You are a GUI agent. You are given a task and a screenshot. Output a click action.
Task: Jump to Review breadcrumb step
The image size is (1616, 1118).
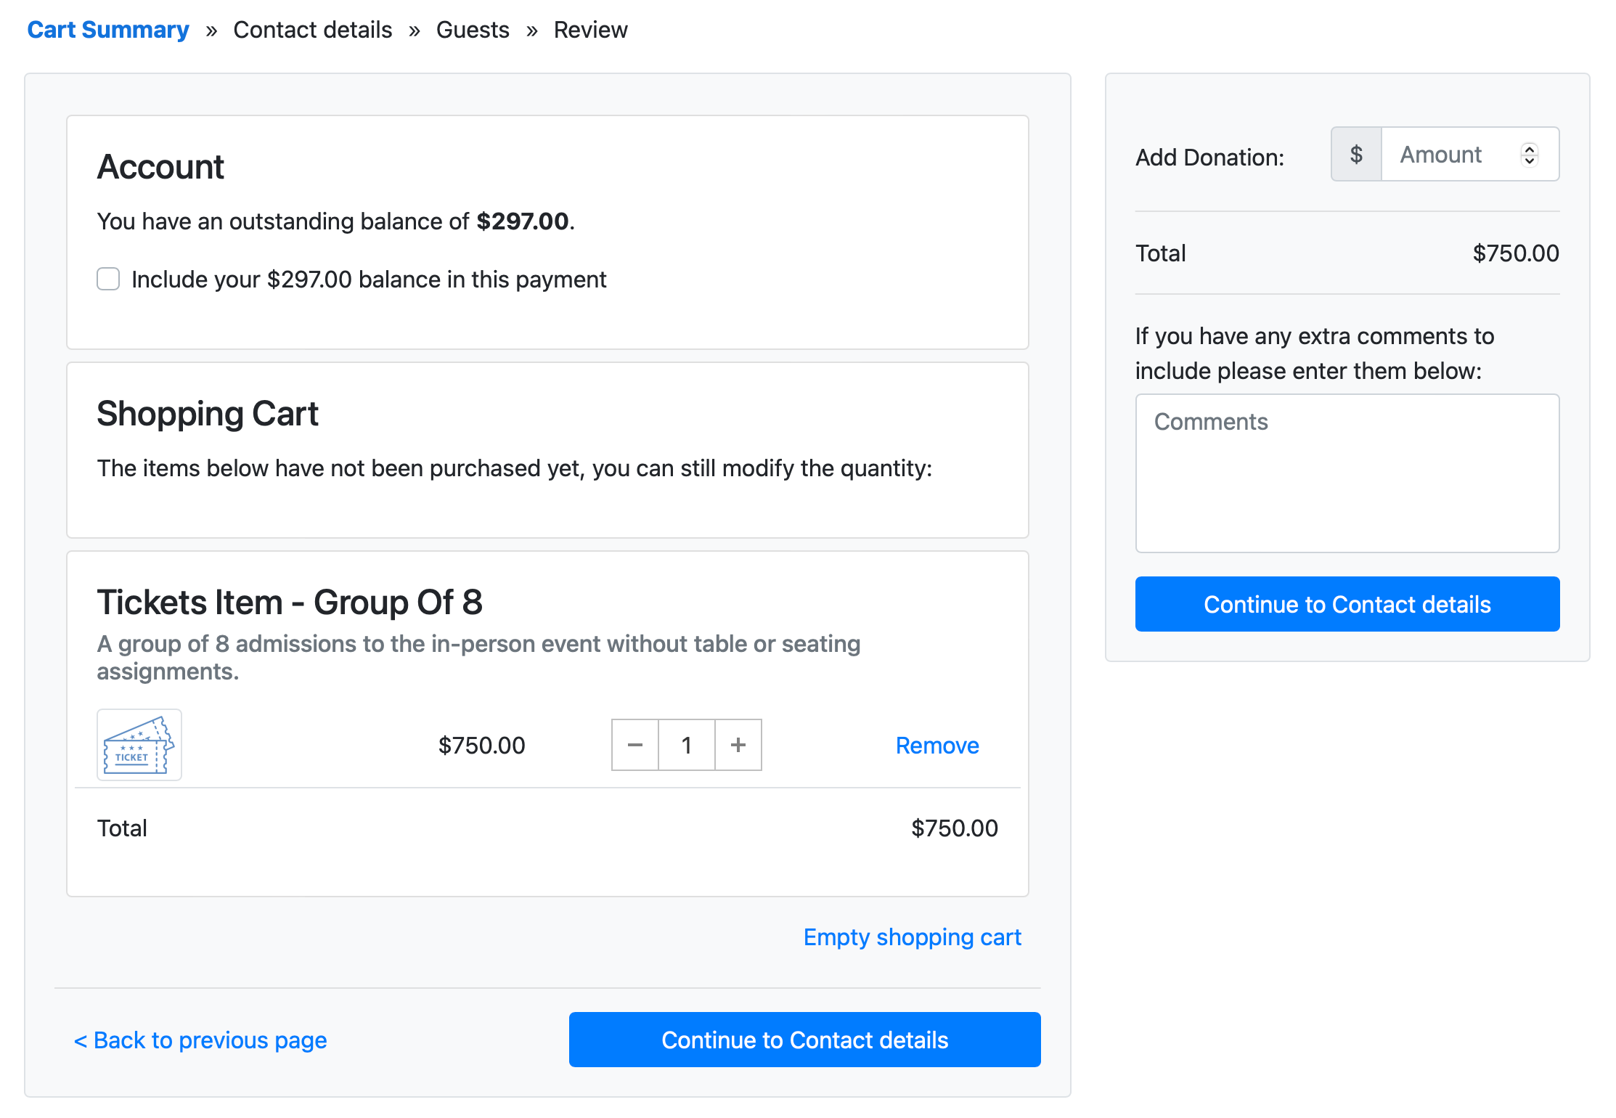pos(590,30)
